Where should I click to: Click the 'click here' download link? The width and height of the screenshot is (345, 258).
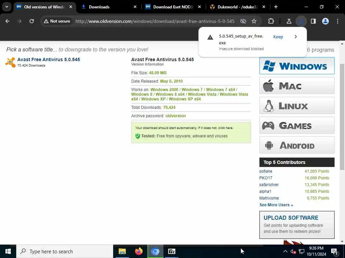tap(225, 128)
